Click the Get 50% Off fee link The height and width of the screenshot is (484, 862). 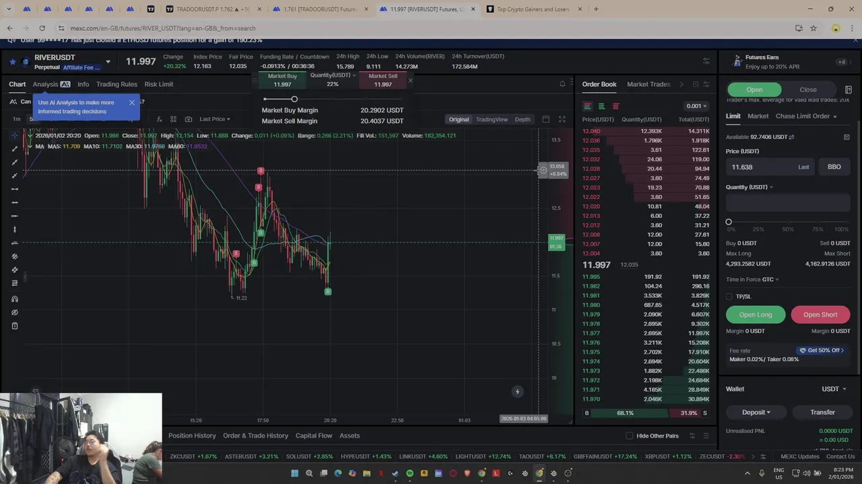pos(821,350)
